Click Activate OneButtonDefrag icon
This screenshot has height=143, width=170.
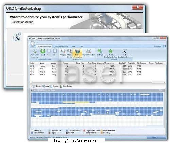(111, 51)
